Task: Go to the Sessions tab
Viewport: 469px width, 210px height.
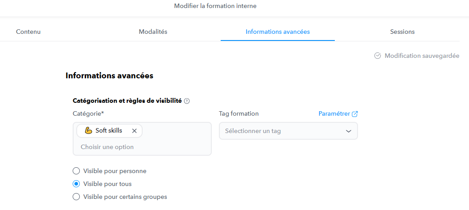Action: [402, 32]
